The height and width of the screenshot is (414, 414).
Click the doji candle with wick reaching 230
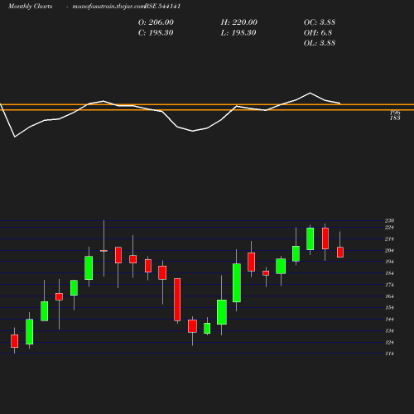point(103,251)
